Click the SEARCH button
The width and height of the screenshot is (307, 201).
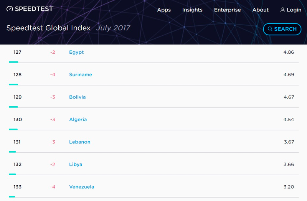[282, 29]
